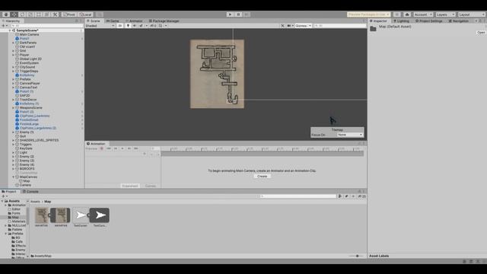Viewport: 487px width, 274px height.
Task: Select Main Camera in Hierarchy
Action: point(29,34)
